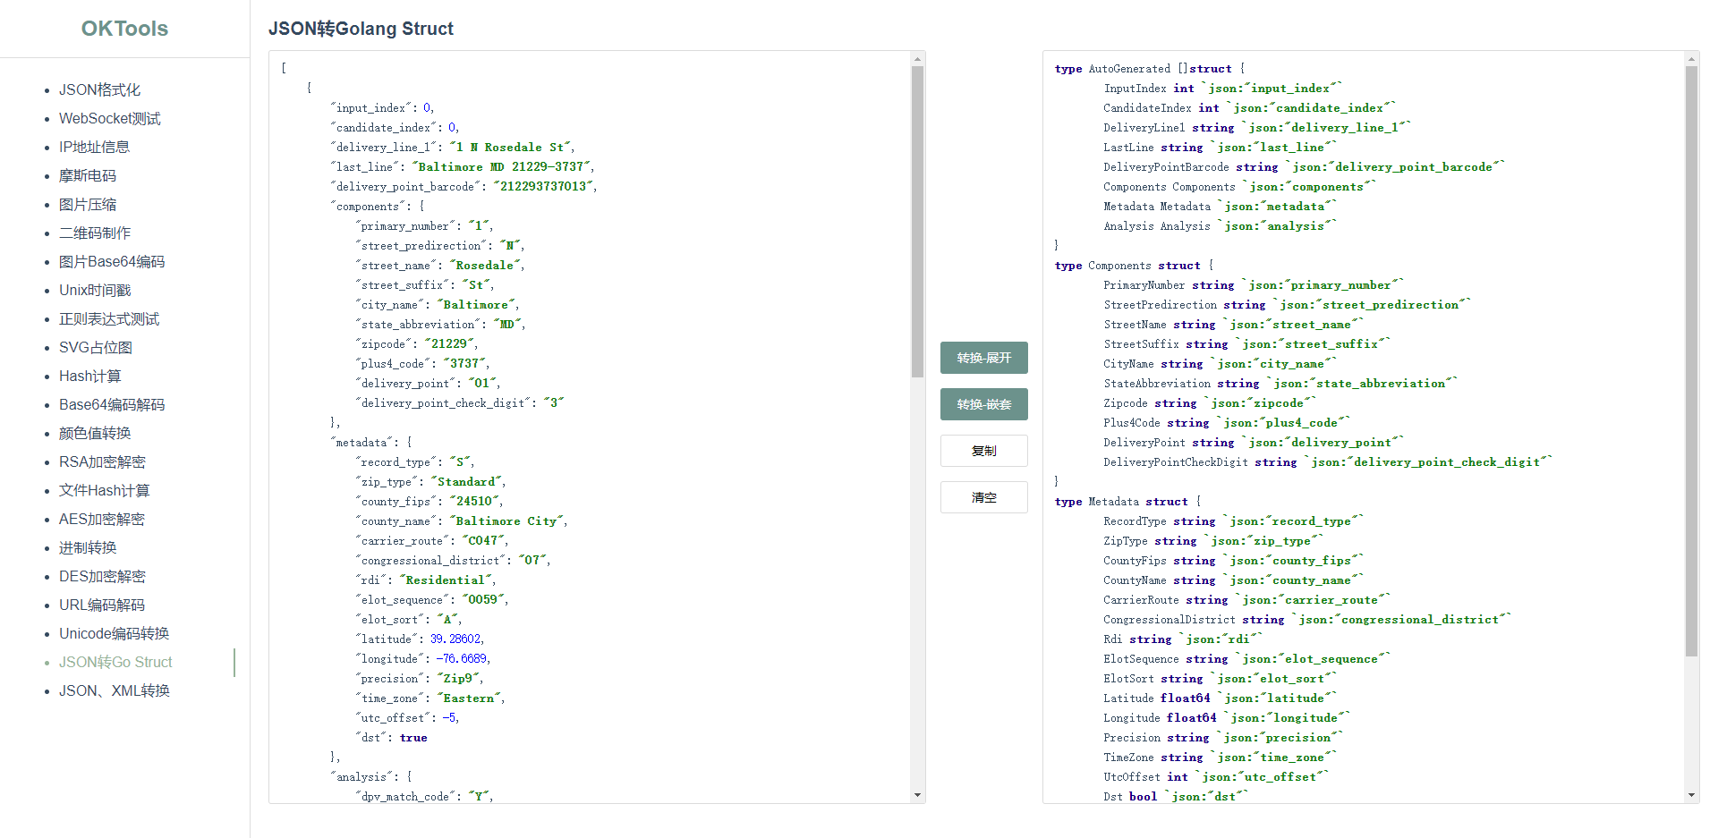Open the 图片Base64编码 tool
This screenshot has height=838, width=1718.
click(111, 261)
